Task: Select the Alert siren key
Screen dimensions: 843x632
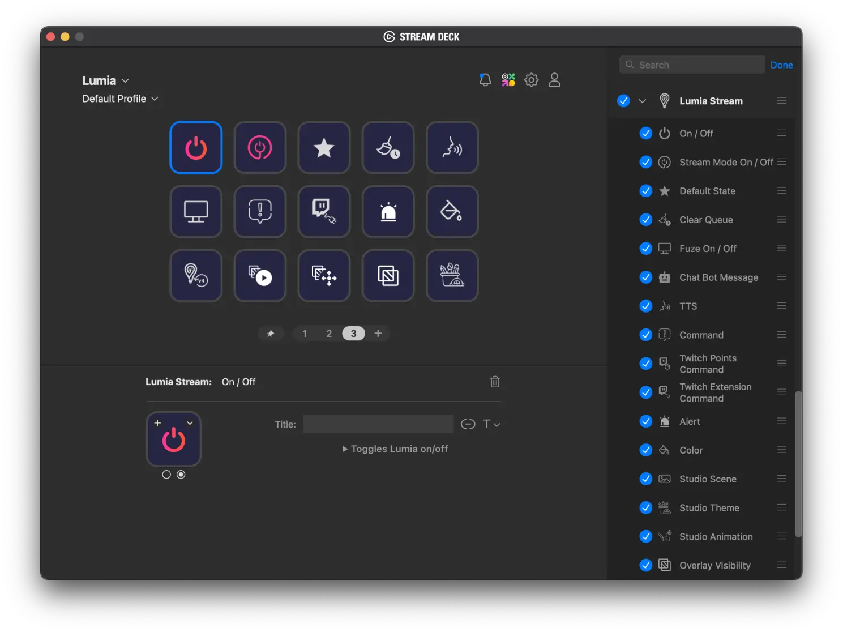Action: [388, 212]
